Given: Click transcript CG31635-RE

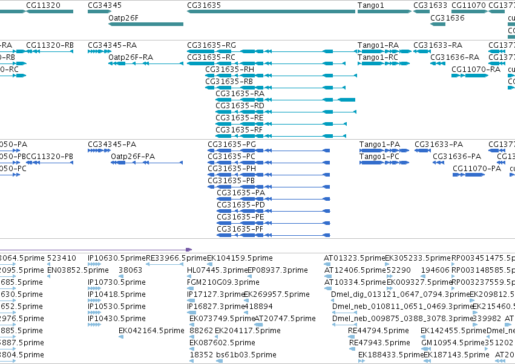Looking at the screenshot, I should (281, 124).
